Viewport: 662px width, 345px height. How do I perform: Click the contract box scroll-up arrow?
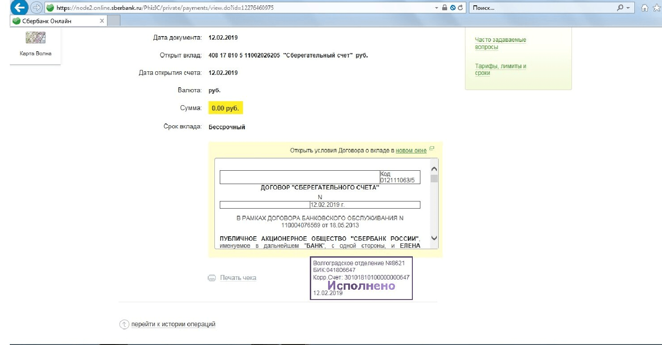(434, 169)
